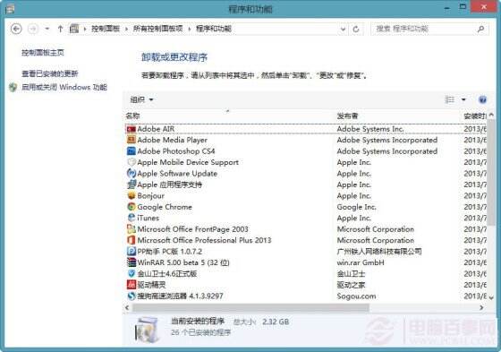Click the Apple Mobile Device Support icon
The image size is (501, 352).
pyautogui.click(x=131, y=162)
